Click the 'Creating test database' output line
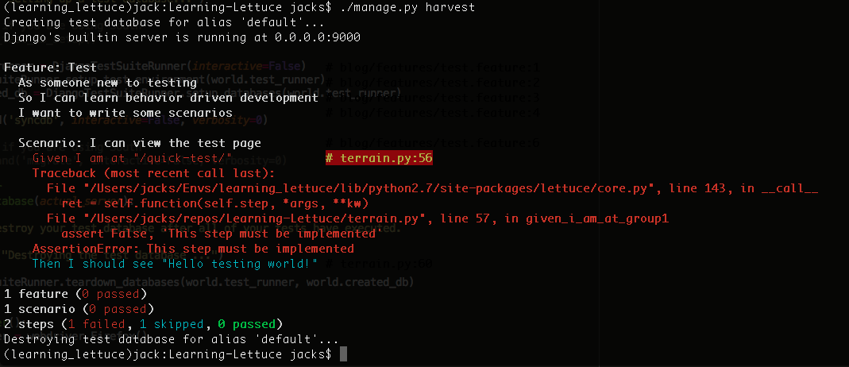This screenshot has width=849, height=367. tap(164, 23)
